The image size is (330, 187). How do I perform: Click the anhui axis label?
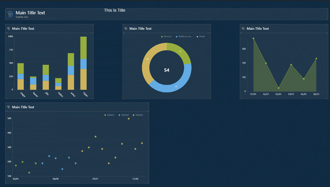click(x=73, y=94)
